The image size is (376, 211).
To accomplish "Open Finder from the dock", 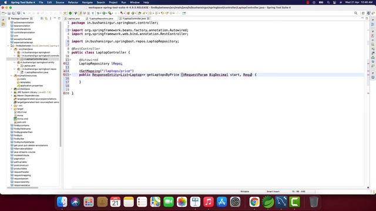I will [x=62, y=202].
